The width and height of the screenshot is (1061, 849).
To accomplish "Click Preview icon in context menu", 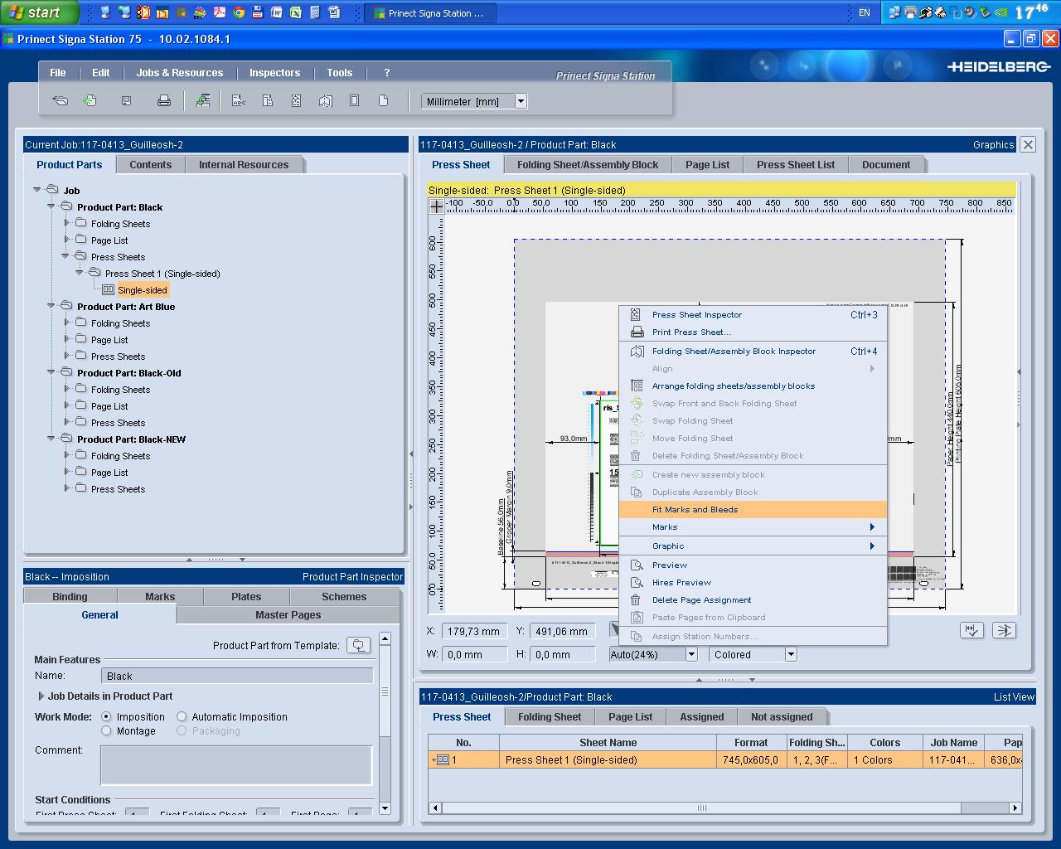I will (637, 565).
